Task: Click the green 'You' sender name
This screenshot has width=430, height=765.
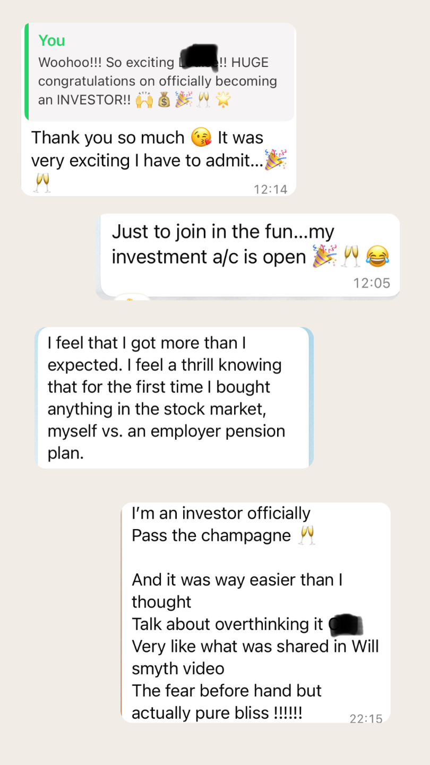Action: 51,40
